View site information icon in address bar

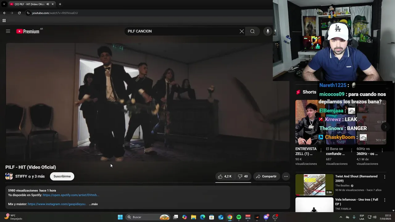coord(28,13)
